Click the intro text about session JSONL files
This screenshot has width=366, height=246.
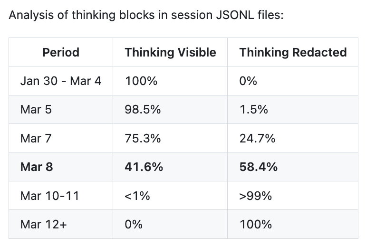pos(146,15)
